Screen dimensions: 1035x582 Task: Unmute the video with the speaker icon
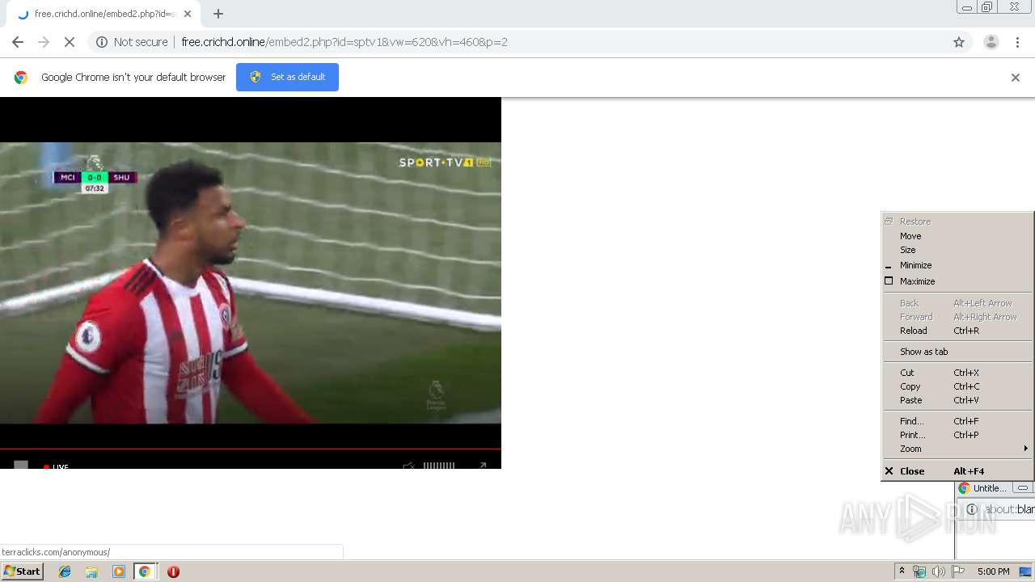pyautogui.click(x=409, y=466)
